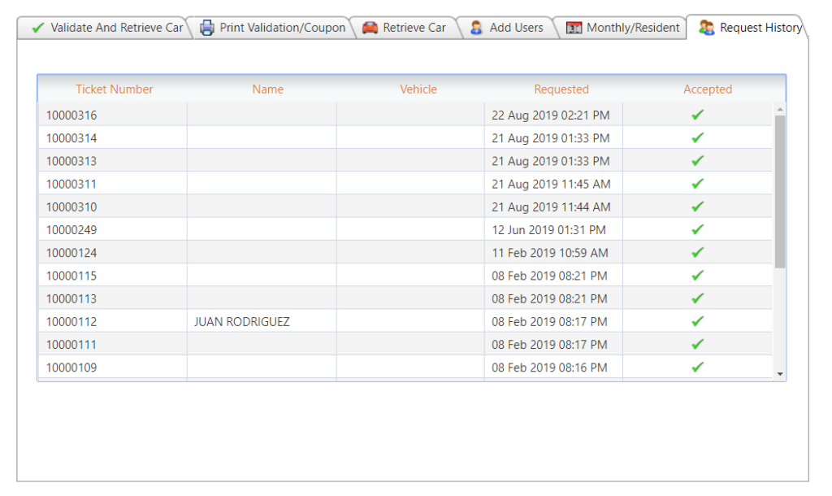Click accepted checkmark for ticket 10000112

[697, 321]
